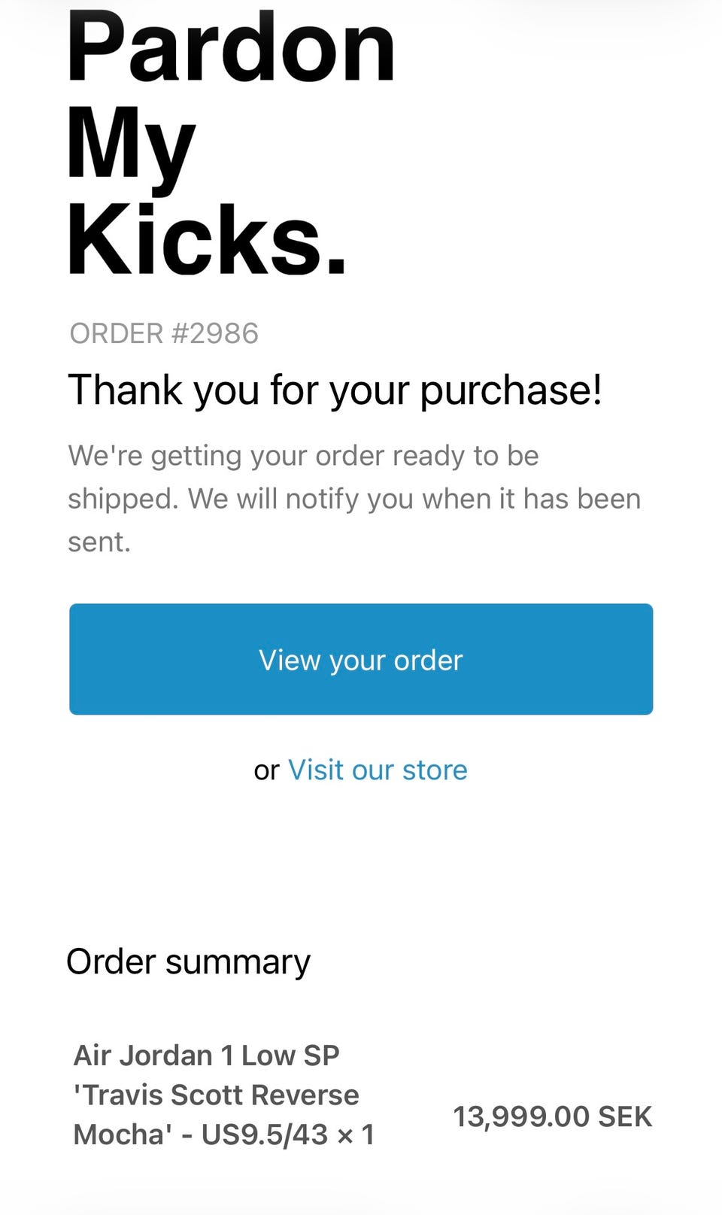The height and width of the screenshot is (1215, 722).
Task: Click the word Pardon in the logo
Action: [231, 47]
